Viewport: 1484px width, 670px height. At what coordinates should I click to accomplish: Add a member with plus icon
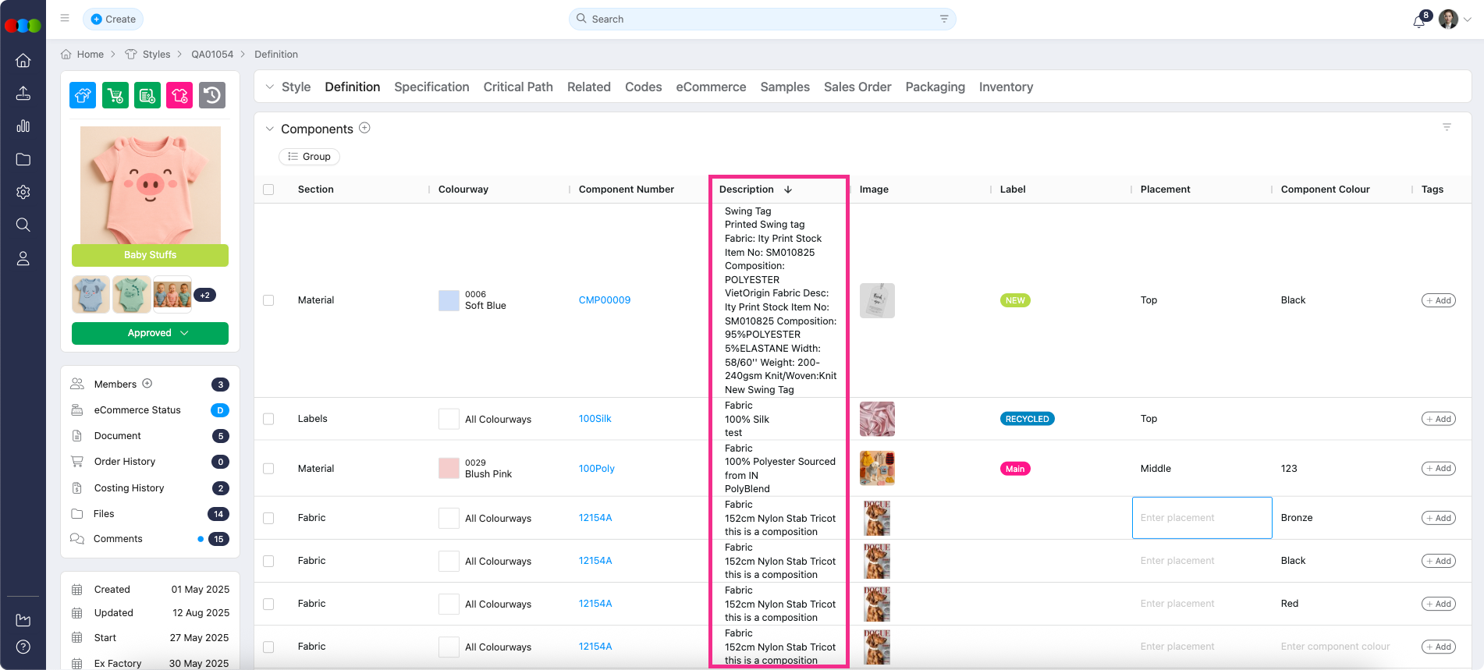click(x=147, y=384)
